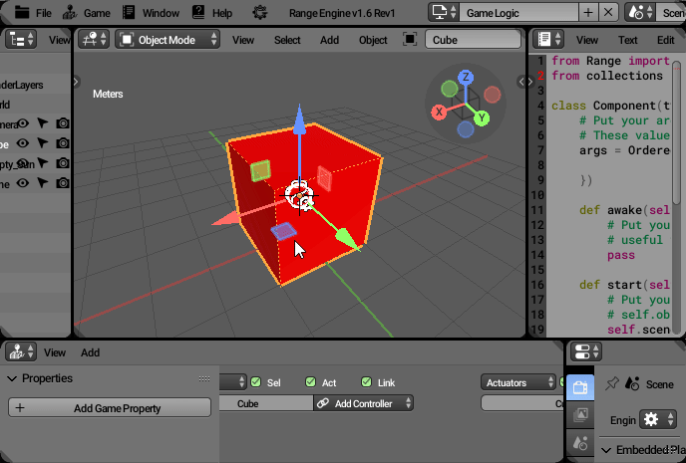This screenshot has width=686, height=463.
Task: Collapse the Properties panel section
Action: coord(13,378)
